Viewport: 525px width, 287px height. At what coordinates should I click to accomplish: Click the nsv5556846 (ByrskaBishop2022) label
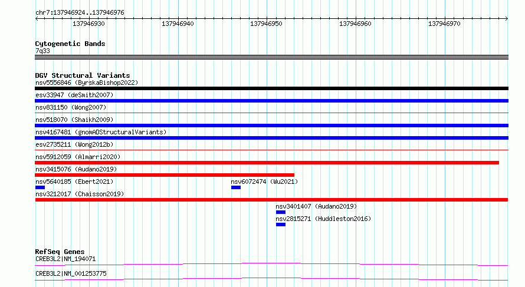[x=87, y=83]
